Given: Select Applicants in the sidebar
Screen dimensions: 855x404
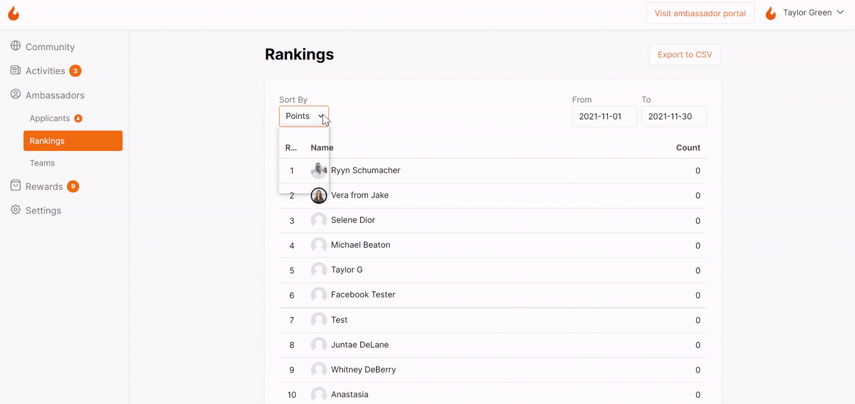Looking at the screenshot, I should 49,118.
